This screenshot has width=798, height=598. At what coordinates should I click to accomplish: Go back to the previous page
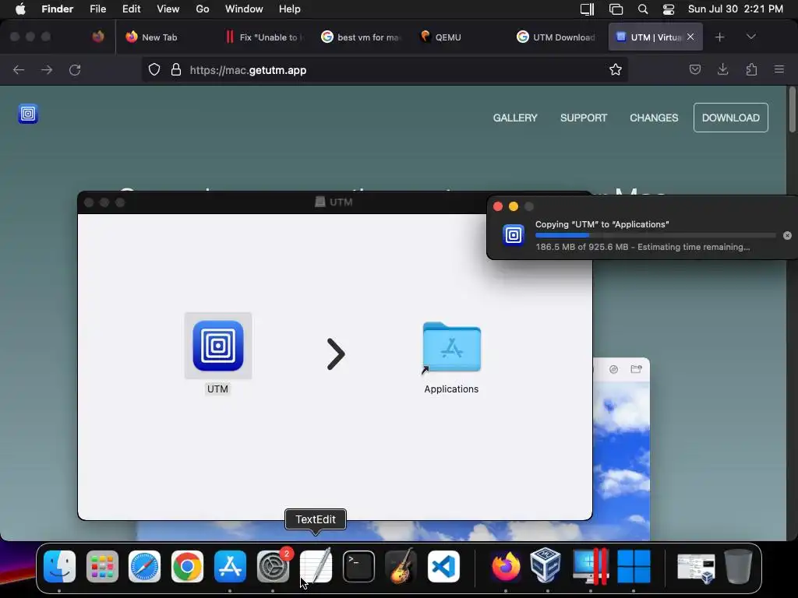coord(19,69)
